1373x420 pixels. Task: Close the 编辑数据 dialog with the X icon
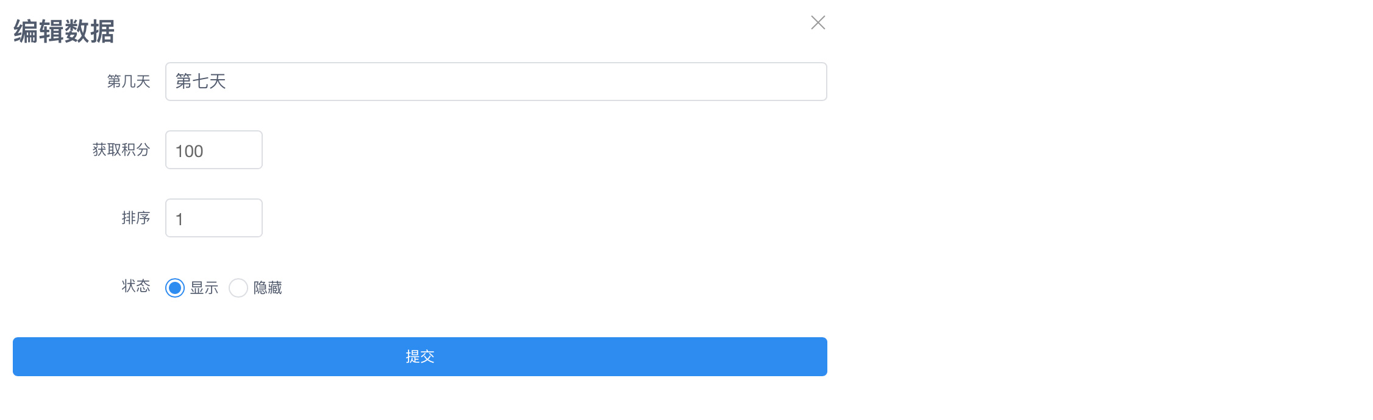818,23
